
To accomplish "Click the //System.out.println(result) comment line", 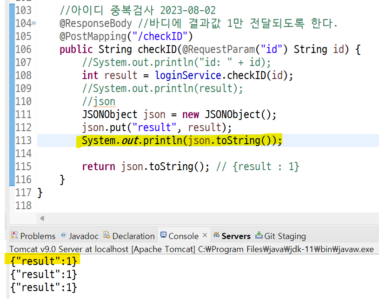I will (x=162, y=88).
